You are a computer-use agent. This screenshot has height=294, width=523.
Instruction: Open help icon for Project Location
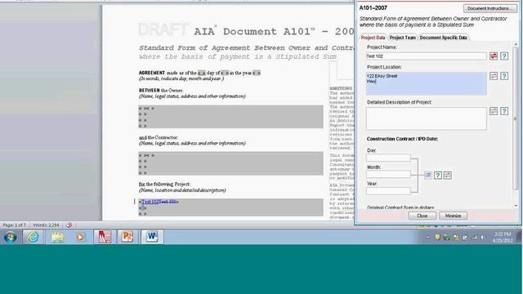pyautogui.click(x=504, y=76)
